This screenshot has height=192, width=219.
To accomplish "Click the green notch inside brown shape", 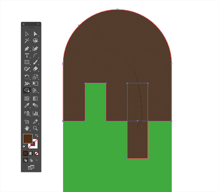I will point(95,102).
